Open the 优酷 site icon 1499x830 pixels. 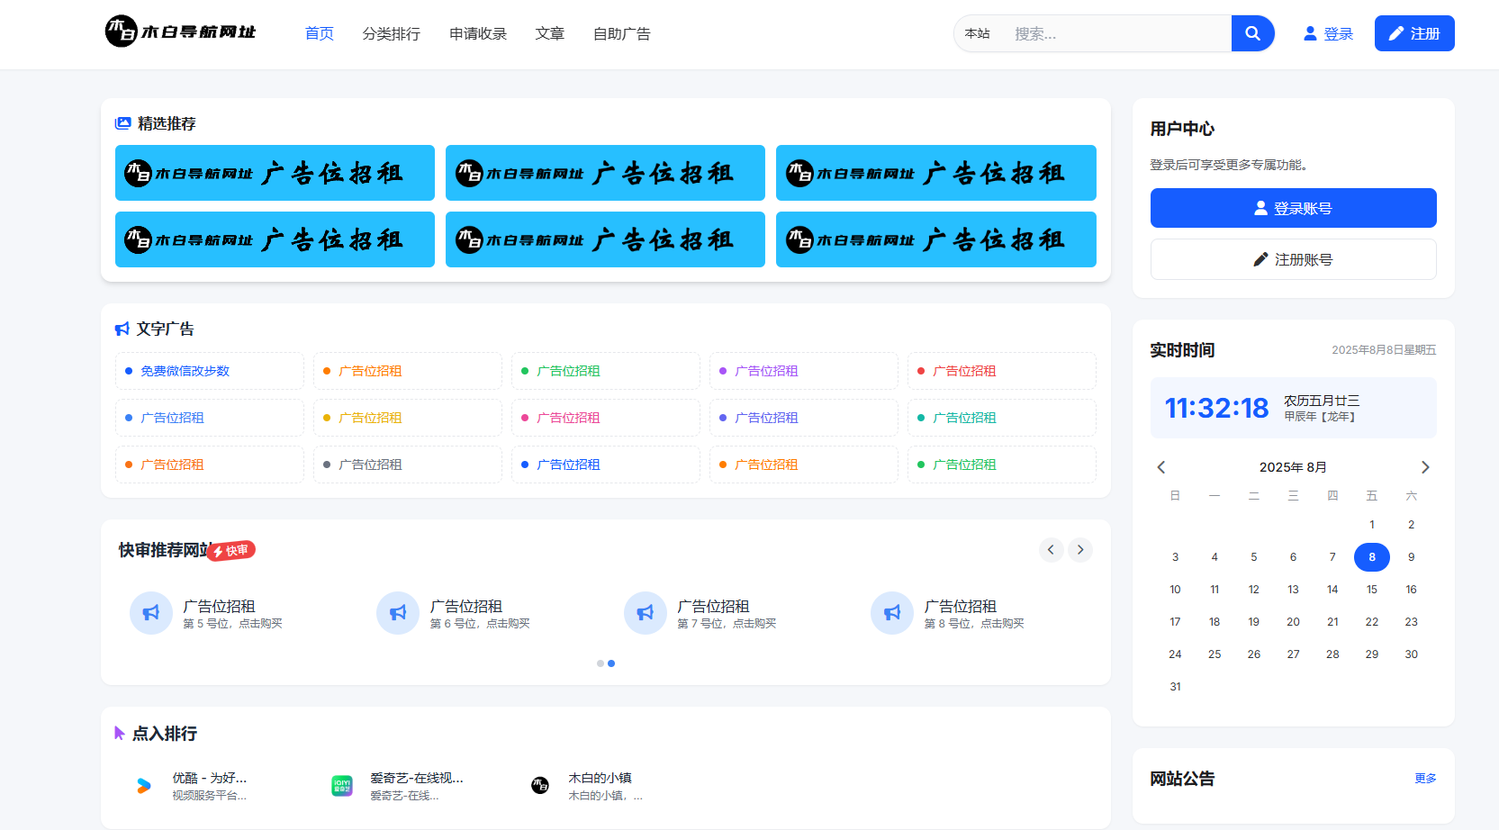tap(142, 785)
